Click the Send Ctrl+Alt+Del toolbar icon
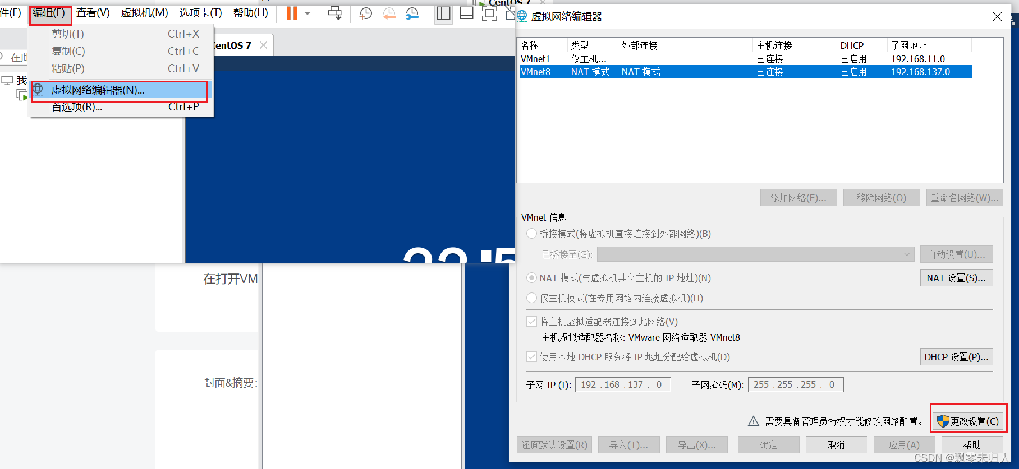Screen dimensions: 1019x469 (334, 13)
